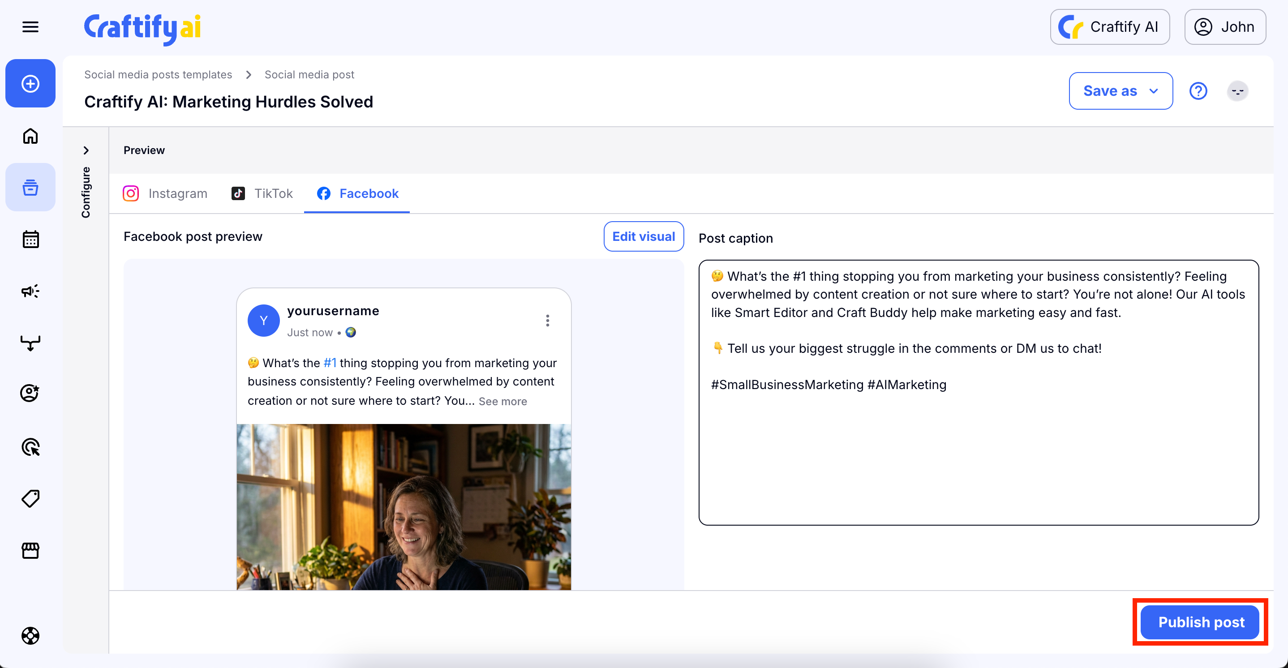Click the megaphone campaigns sidebar icon
The width and height of the screenshot is (1288, 668).
point(30,291)
